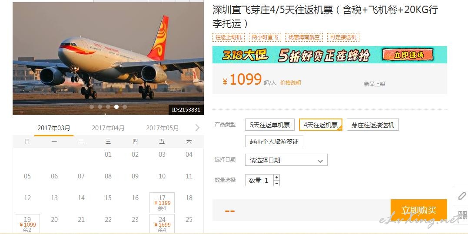Select 5天往返单机票 product type
This screenshot has height=234, width=468.
[x=270, y=125]
